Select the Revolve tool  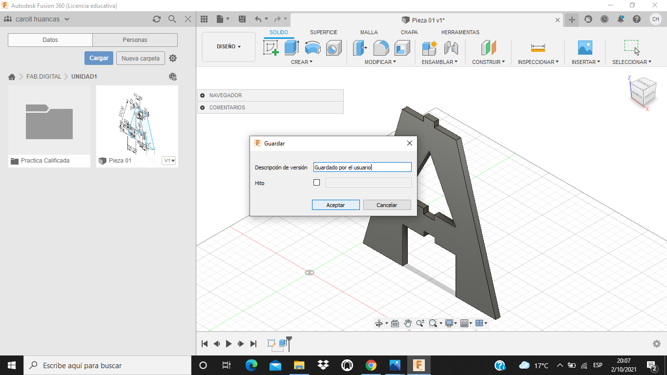pos(313,48)
